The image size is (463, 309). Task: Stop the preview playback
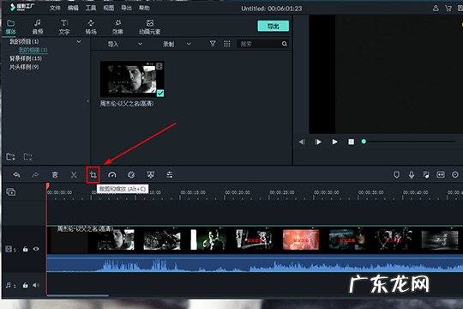point(351,142)
